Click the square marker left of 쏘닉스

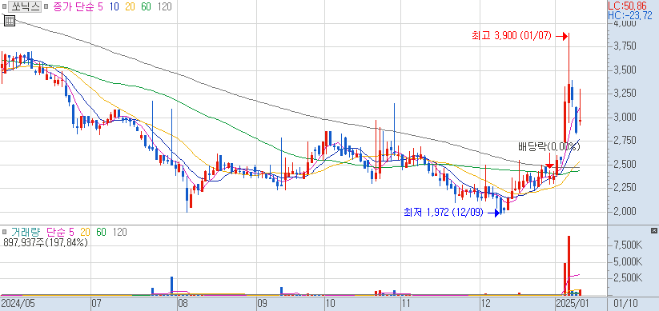[x=4, y=6]
